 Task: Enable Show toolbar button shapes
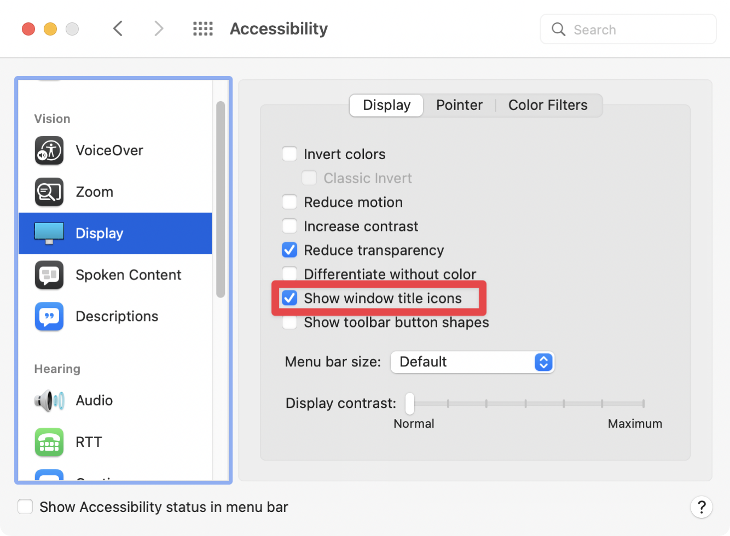(x=289, y=323)
